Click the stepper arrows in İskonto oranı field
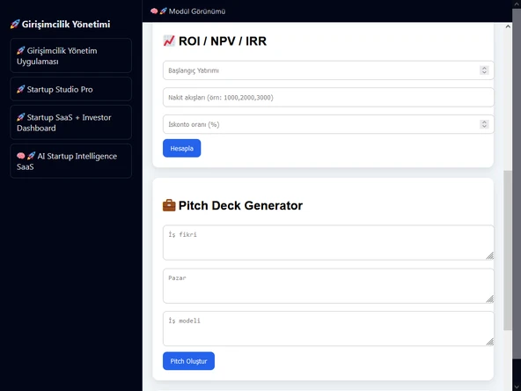 [484, 124]
